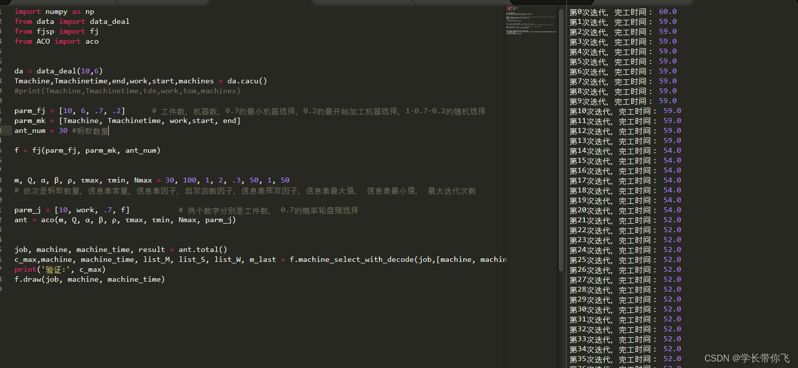
Task: Click the 'f.draw(job, machine, machine_time)' line
Action: point(89,279)
